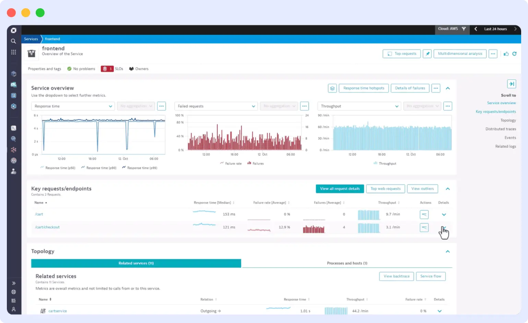Open help via the question-mark icon bottom sidebar

(x=13, y=292)
